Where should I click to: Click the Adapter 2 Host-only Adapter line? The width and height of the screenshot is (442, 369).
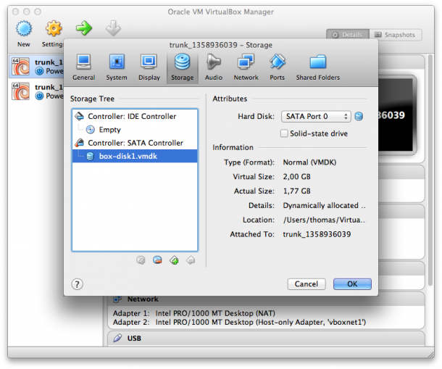pyautogui.click(x=239, y=322)
